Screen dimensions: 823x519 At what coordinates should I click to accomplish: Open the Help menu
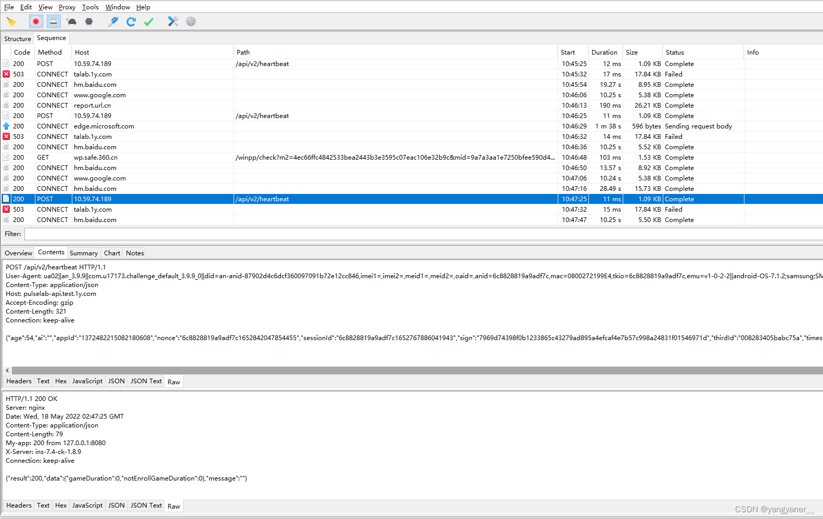click(x=143, y=7)
